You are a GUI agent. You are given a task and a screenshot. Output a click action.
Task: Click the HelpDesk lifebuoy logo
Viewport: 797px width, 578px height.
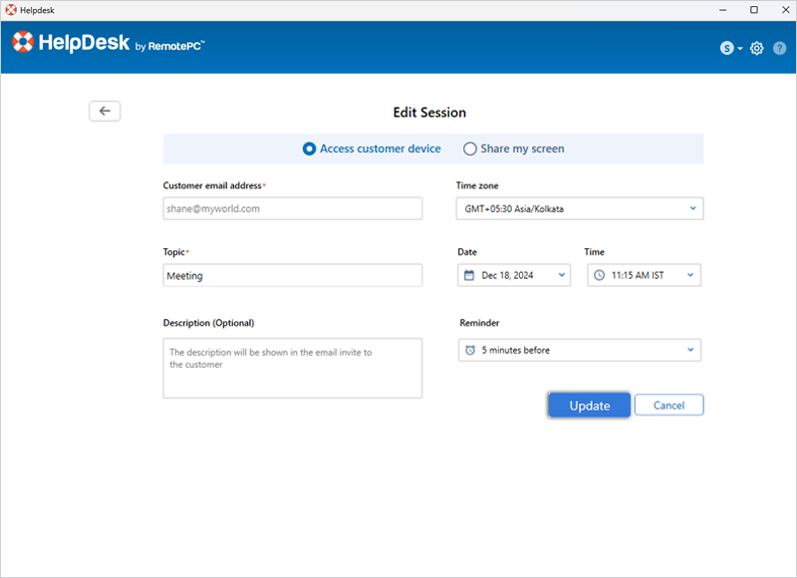(x=24, y=43)
